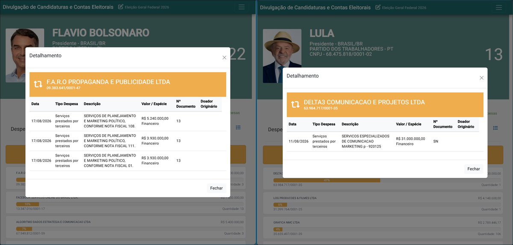Click description mentioning NOTA FISCAL 111
The width and height of the screenshot is (513, 245).
click(x=110, y=141)
